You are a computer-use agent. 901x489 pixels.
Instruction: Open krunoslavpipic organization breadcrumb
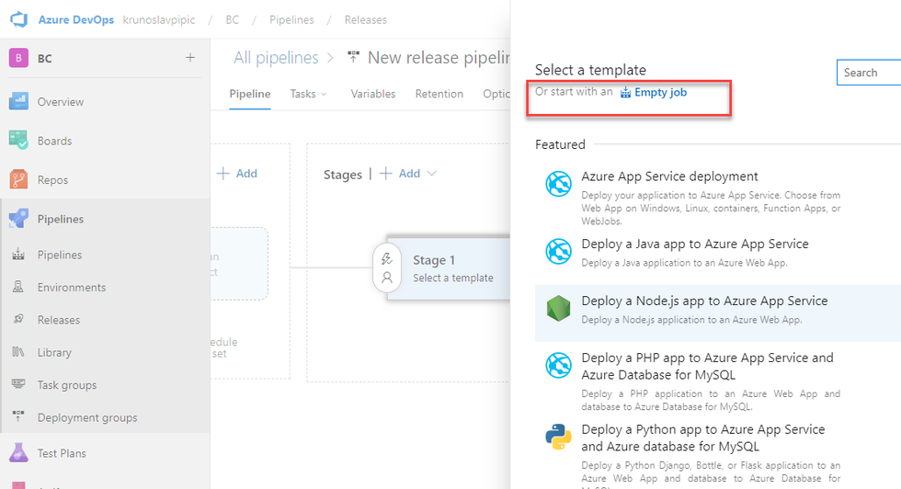click(x=158, y=20)
